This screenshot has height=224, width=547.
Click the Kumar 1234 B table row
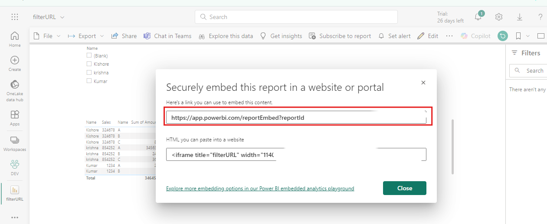(x=121, y=171)
